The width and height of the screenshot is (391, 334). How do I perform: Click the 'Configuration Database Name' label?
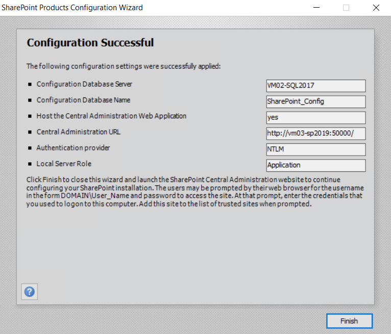tap(83, 100)
